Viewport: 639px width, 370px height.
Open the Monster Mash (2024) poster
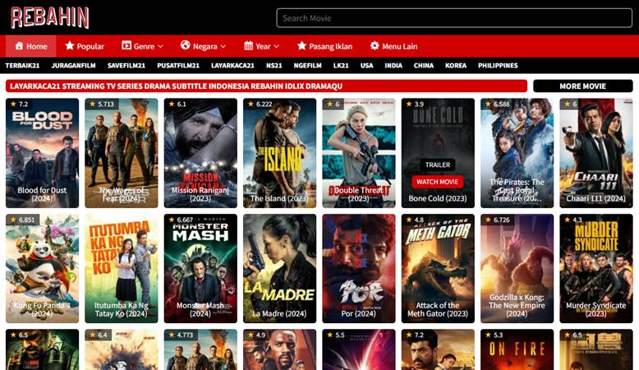click(x=200, y=268)
